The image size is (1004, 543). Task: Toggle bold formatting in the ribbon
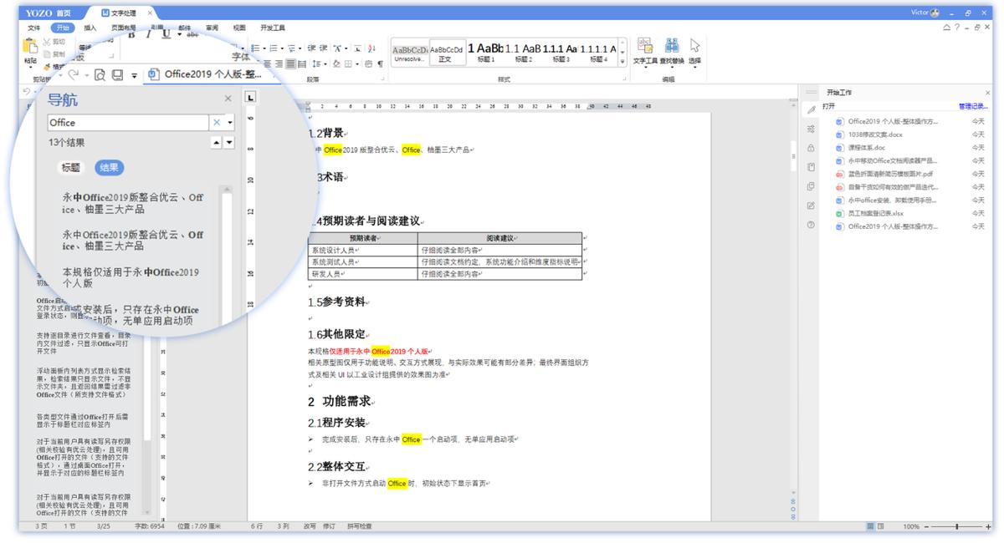coord(132,36)
